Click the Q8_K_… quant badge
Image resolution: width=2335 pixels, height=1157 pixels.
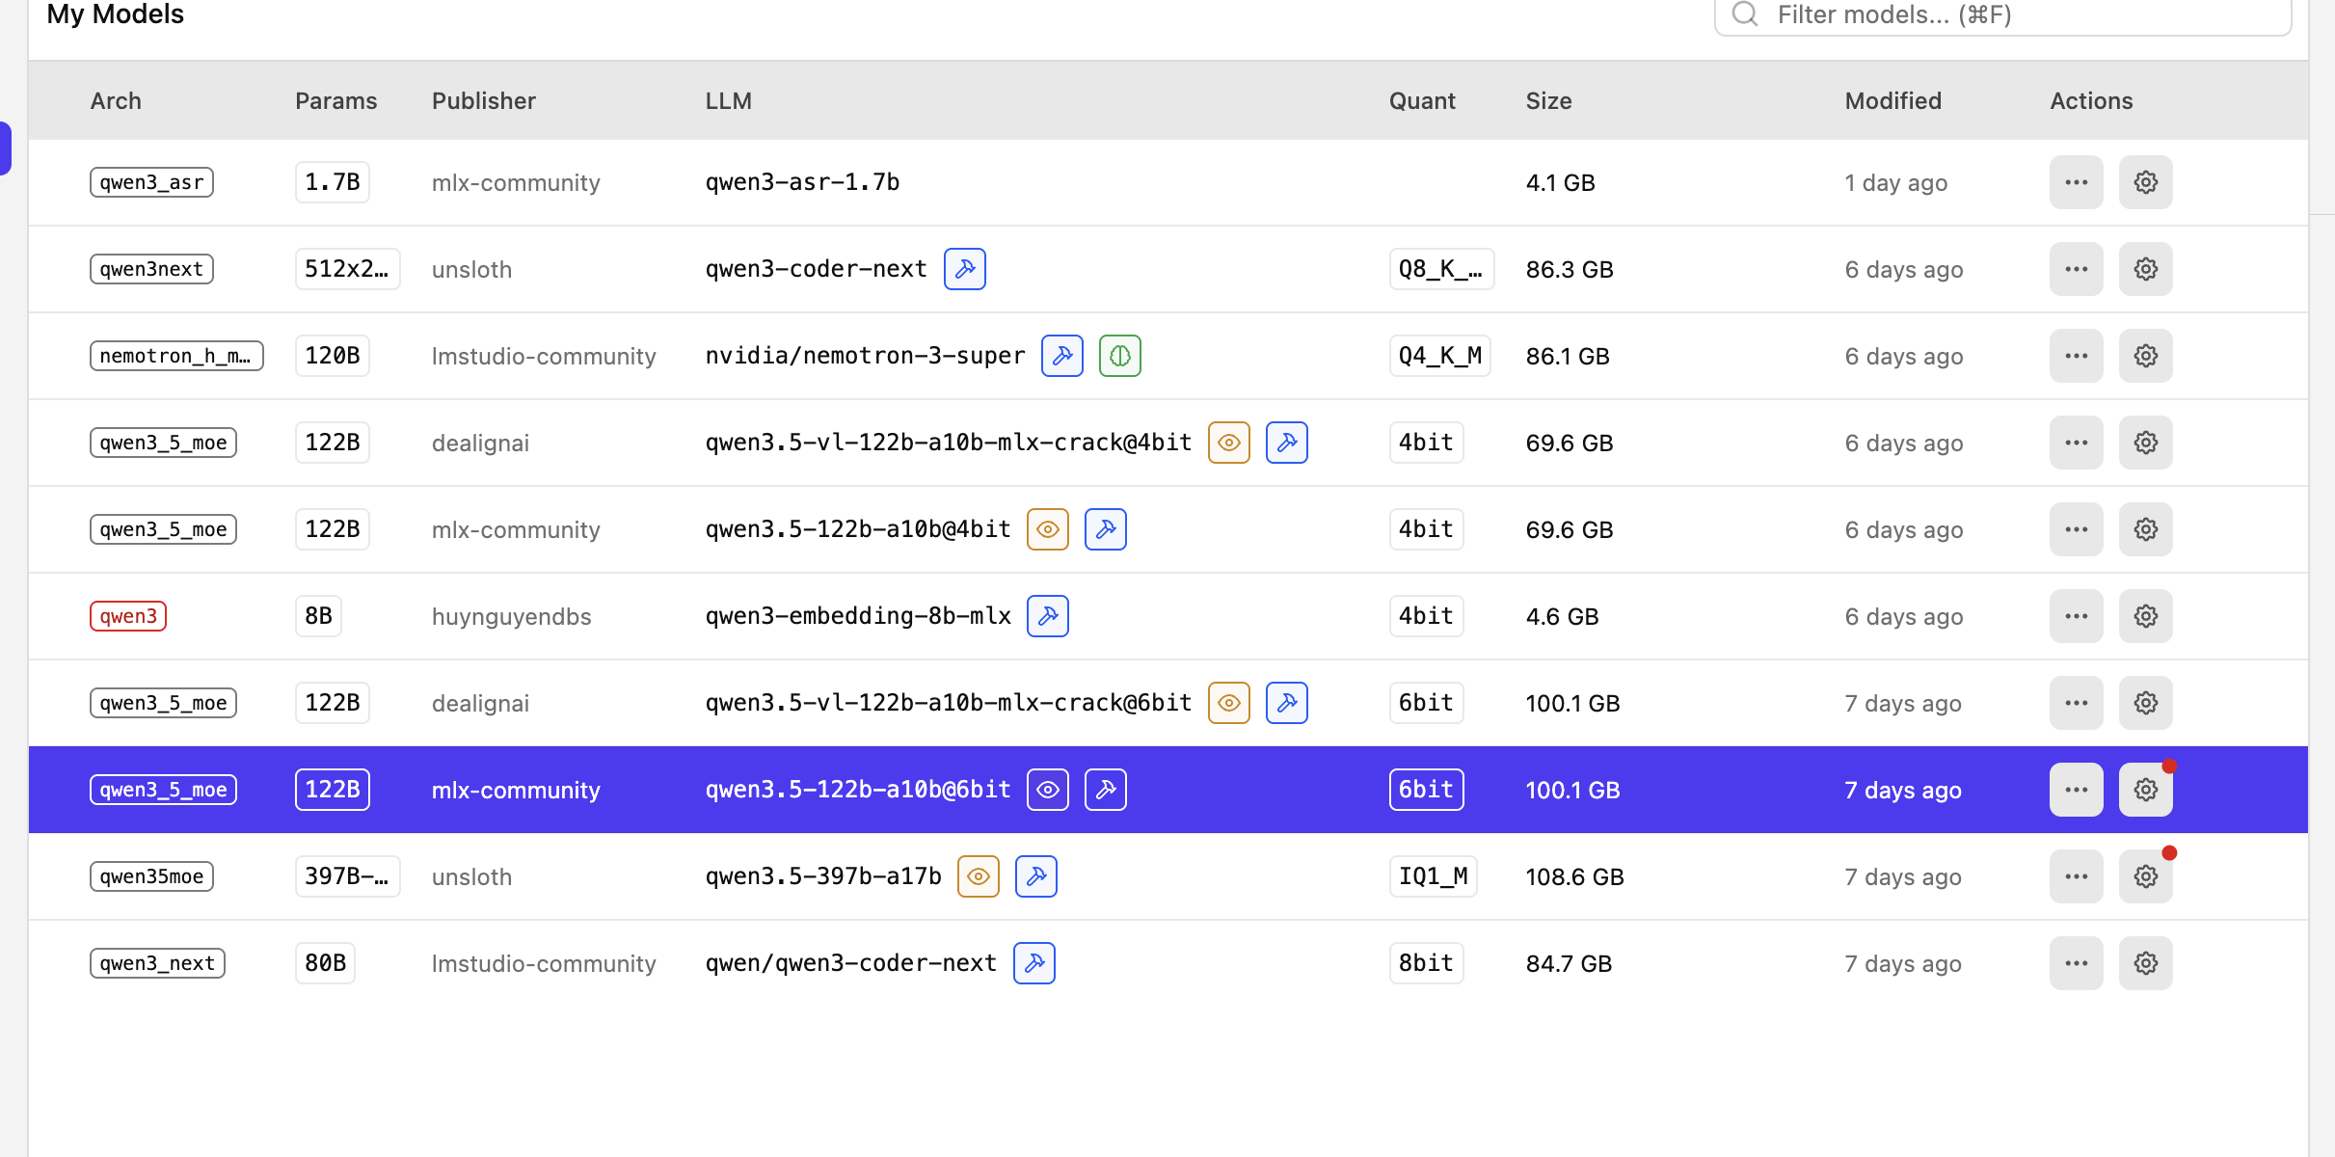click(1441, 269)
